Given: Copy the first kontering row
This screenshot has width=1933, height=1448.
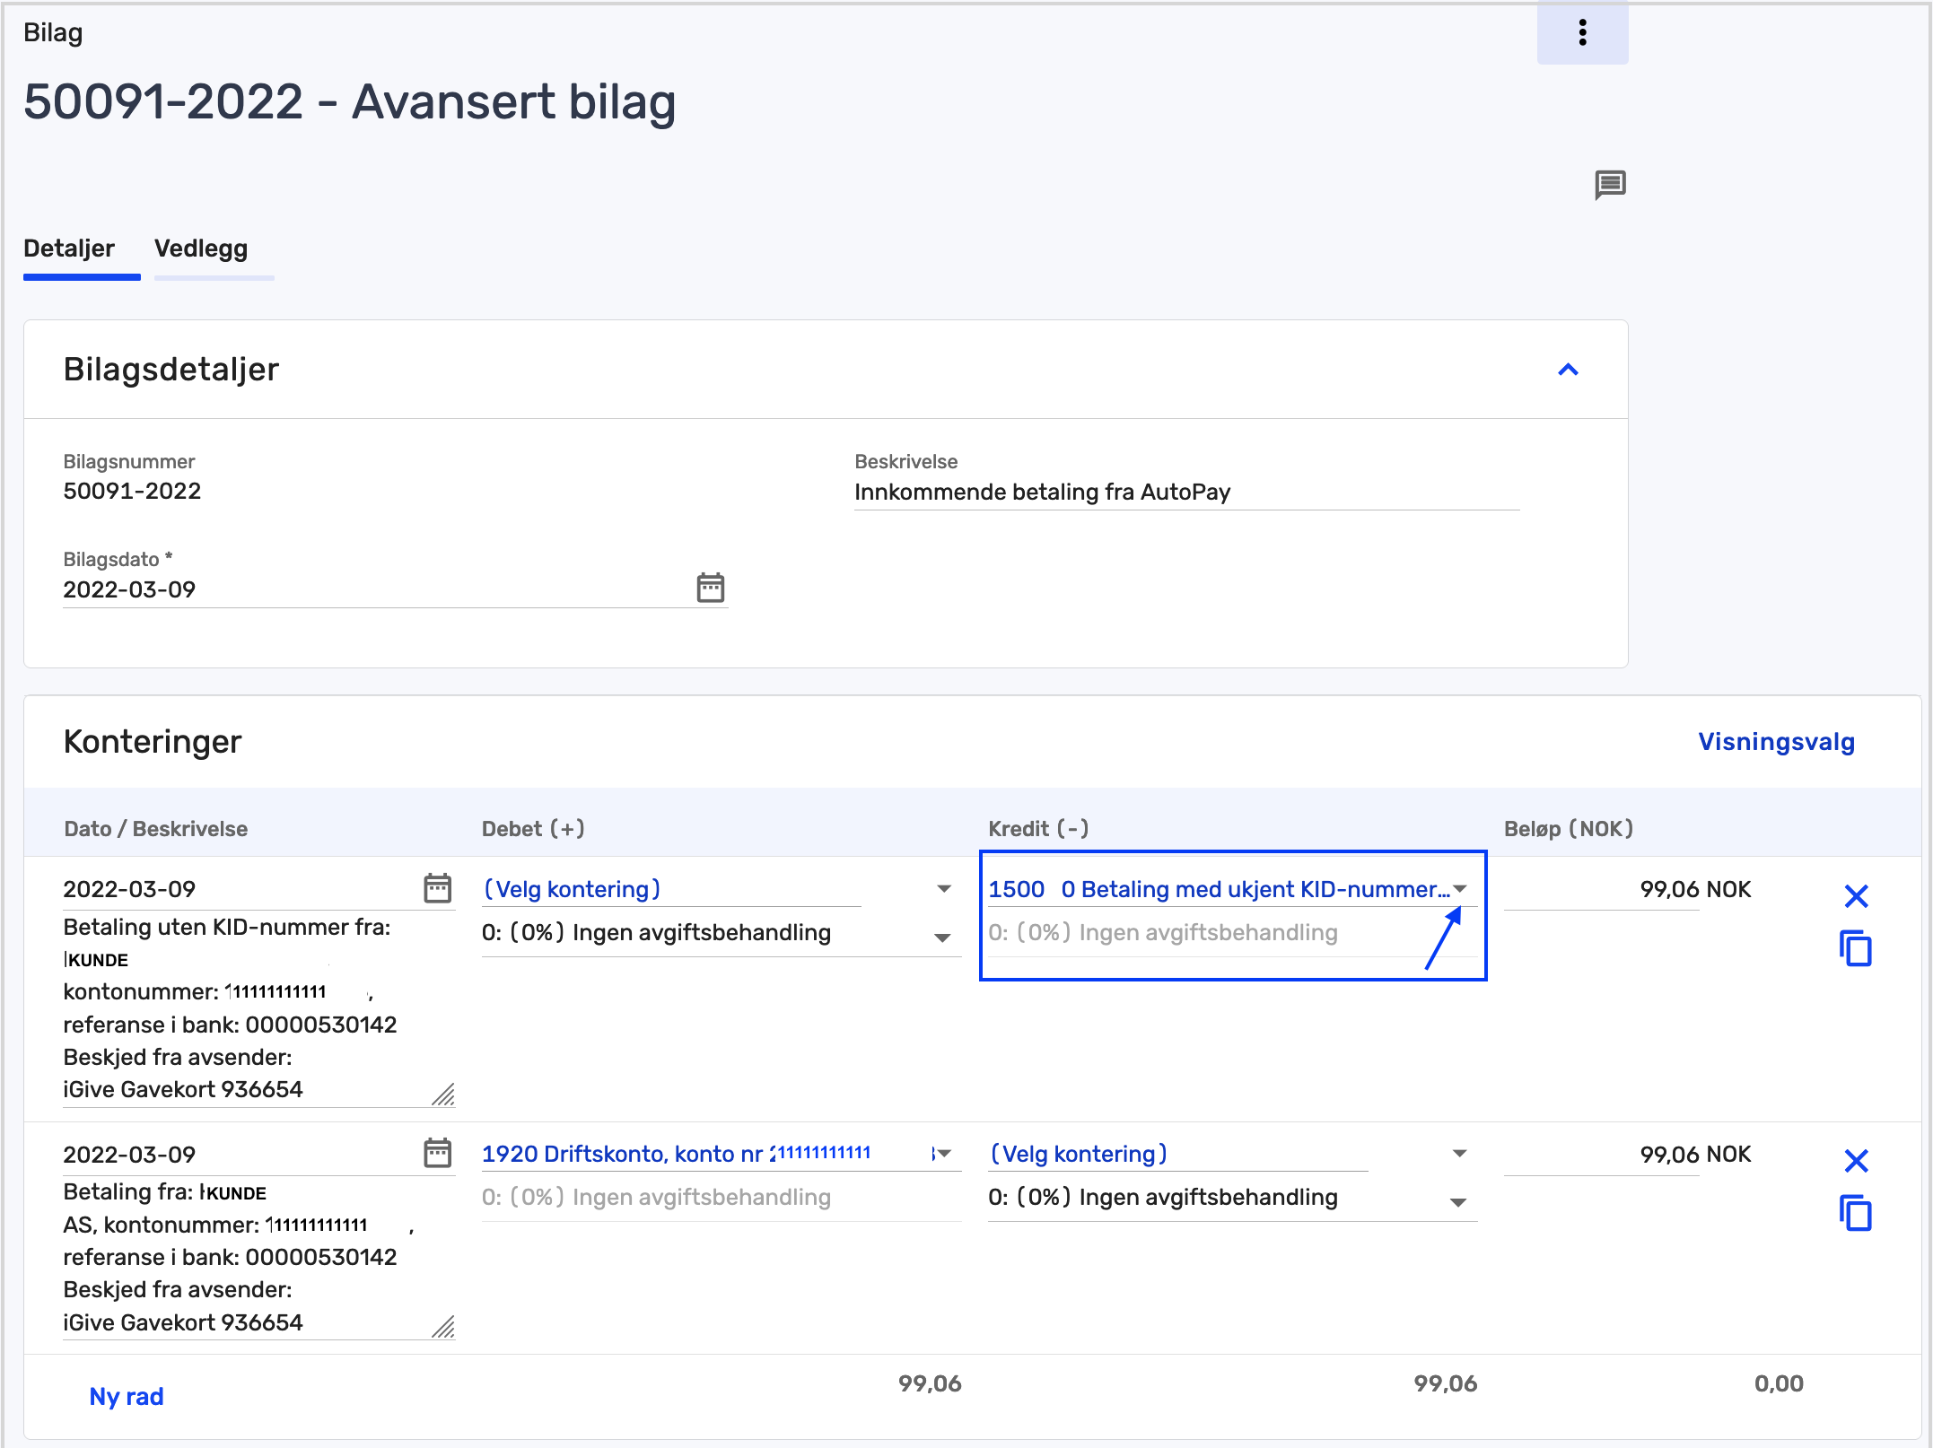Looking at the screenshot, I should [1855, 948].
